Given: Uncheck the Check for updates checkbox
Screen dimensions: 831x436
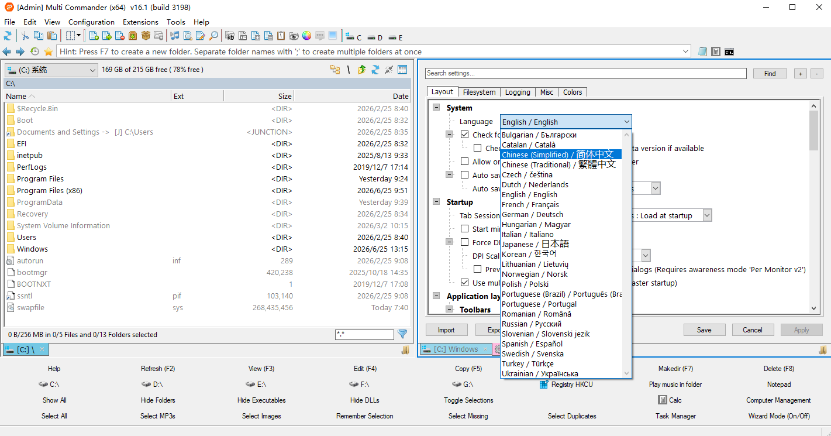Looking at the screenshot, I should pos(465,135).
